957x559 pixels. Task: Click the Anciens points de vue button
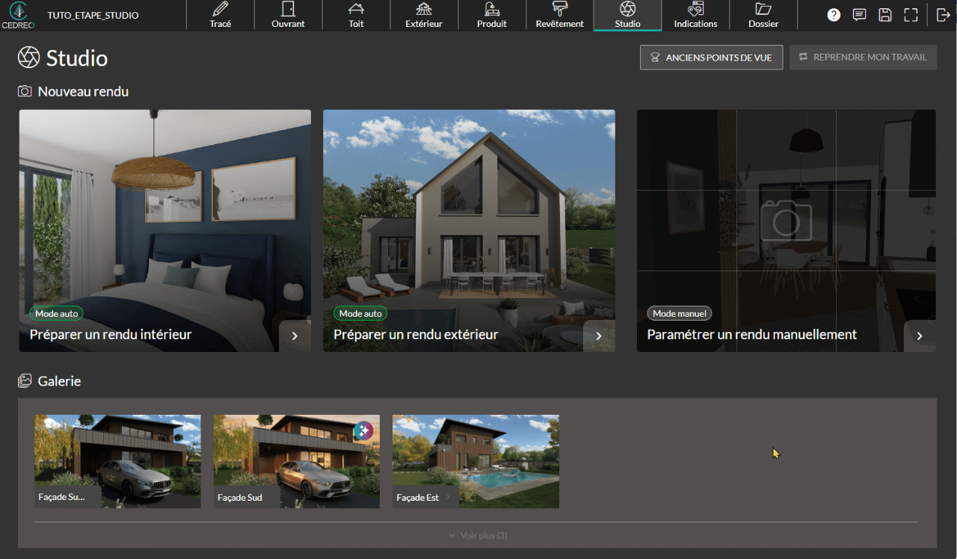(711, 58)
